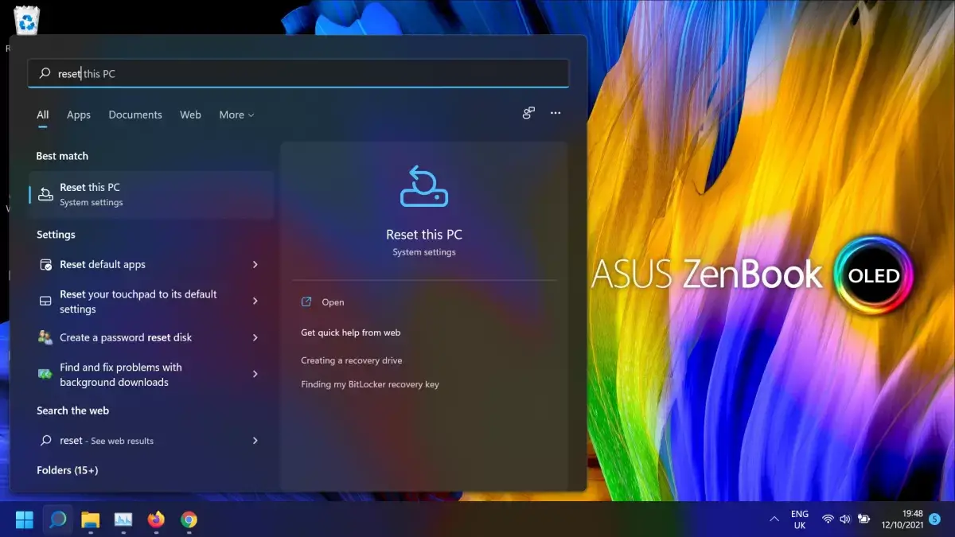Click the magnifier icon in search box
955x537 pixels.
point(45,73)
